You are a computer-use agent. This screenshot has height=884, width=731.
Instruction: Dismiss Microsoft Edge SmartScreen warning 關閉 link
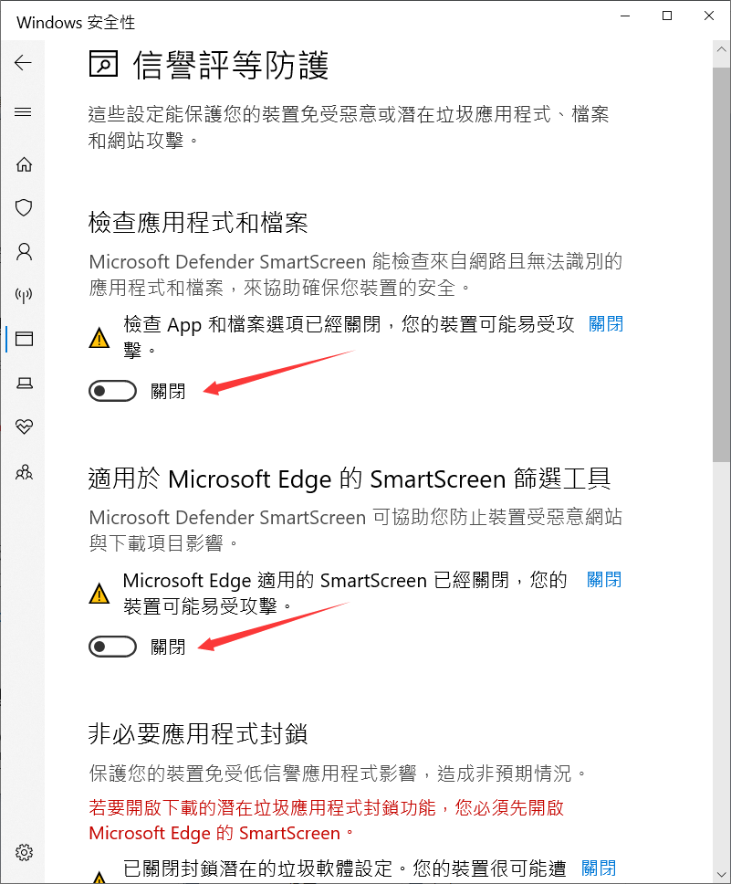point(604,580)
